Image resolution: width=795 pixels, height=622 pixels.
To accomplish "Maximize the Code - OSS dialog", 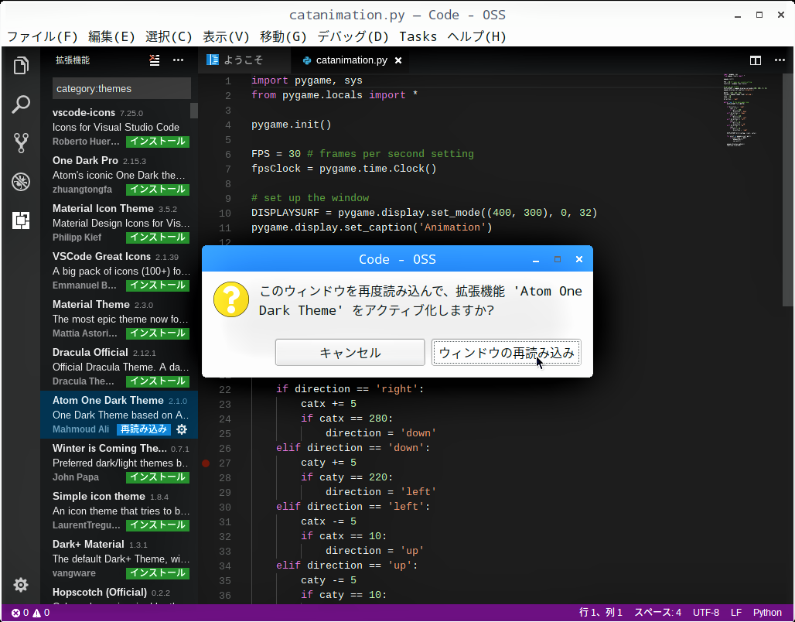I will (558, 259).
